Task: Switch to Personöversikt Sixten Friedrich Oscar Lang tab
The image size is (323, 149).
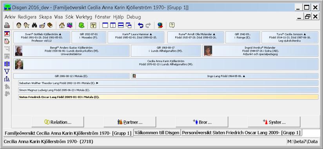Action: (x=241, y=133)
